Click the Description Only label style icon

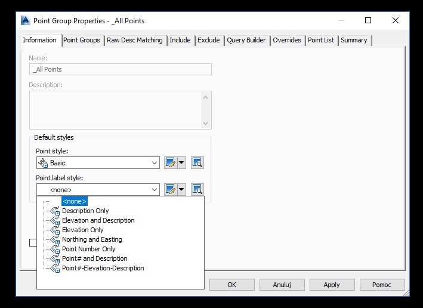[x=55, y=211]
